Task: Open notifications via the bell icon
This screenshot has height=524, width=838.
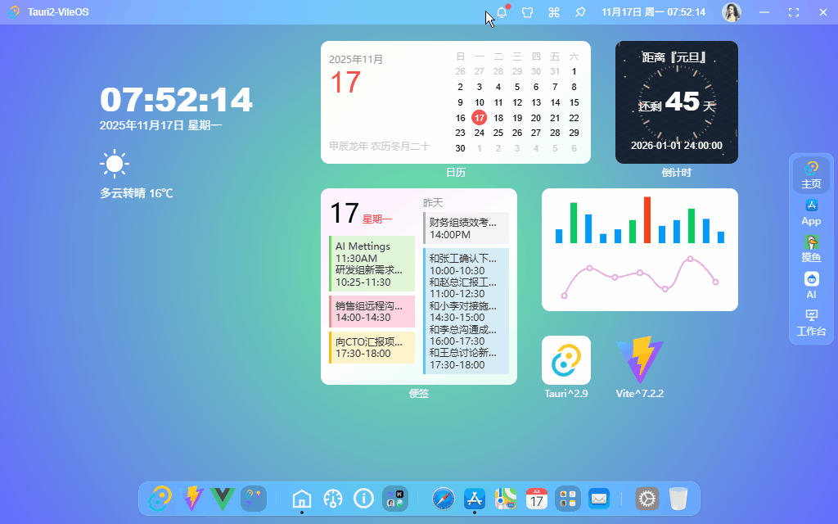Action: click(502, 12)
